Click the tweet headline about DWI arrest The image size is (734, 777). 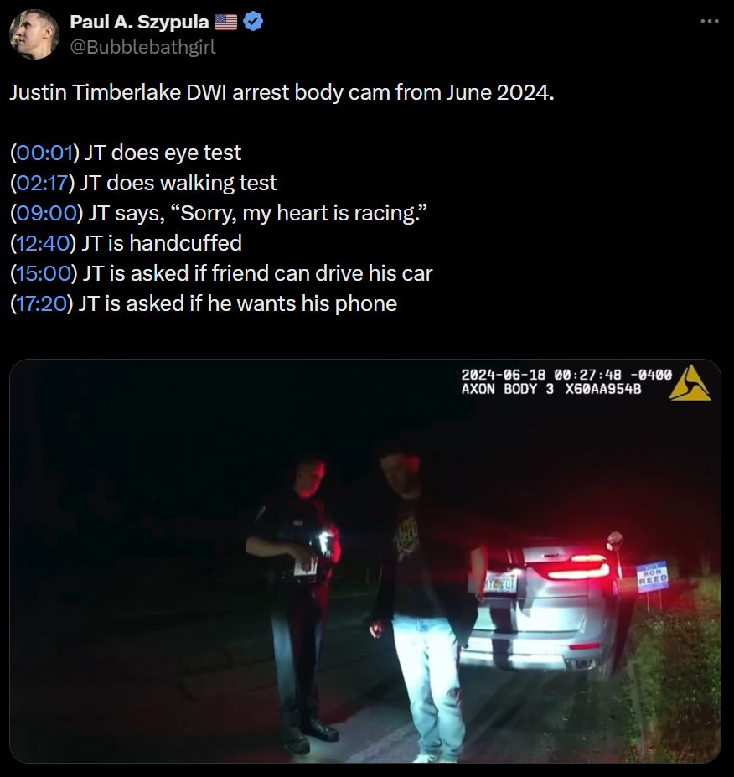click(x=282, y=93)
